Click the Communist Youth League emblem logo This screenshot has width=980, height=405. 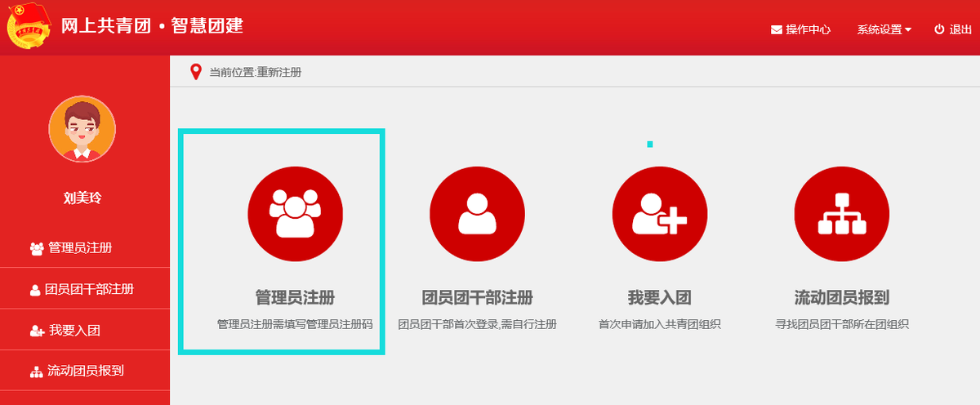pos(29,27)
